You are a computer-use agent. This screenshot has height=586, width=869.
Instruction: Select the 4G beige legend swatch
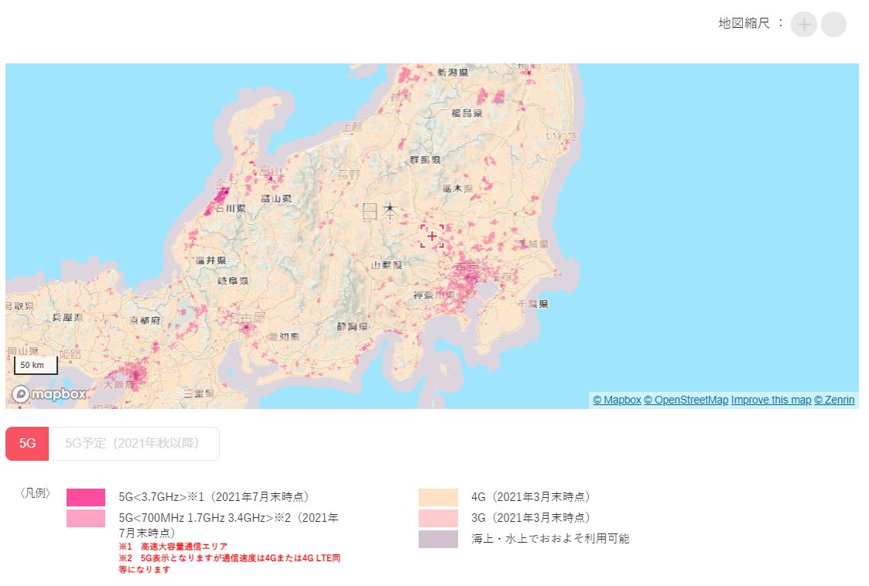coord(437,496)
